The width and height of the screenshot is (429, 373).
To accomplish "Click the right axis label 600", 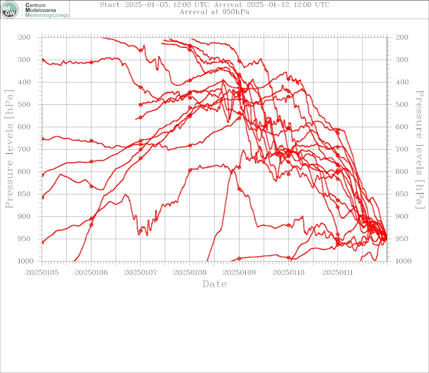I will [402, 127].
